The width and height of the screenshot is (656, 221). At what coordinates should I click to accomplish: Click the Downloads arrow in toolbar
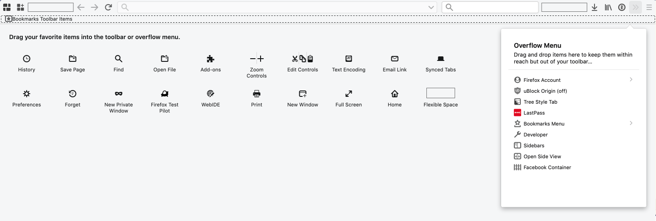point(594,7)
